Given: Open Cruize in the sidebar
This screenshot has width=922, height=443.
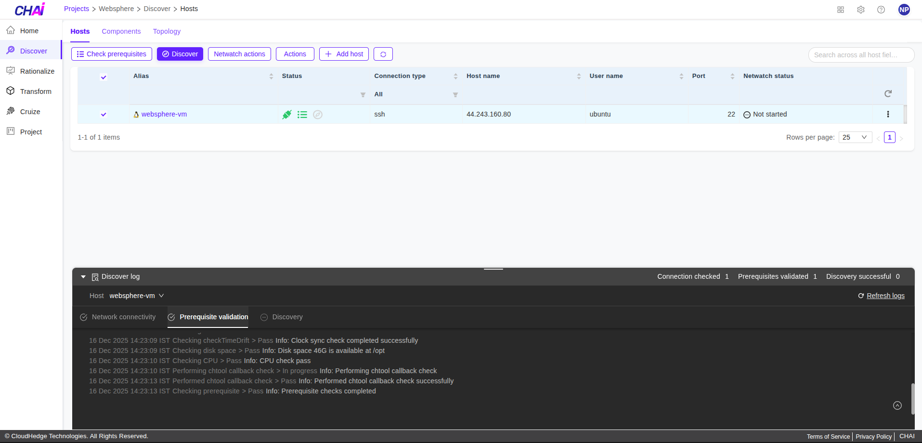Looking at the screenshot, I should click(x=31, y=112).
